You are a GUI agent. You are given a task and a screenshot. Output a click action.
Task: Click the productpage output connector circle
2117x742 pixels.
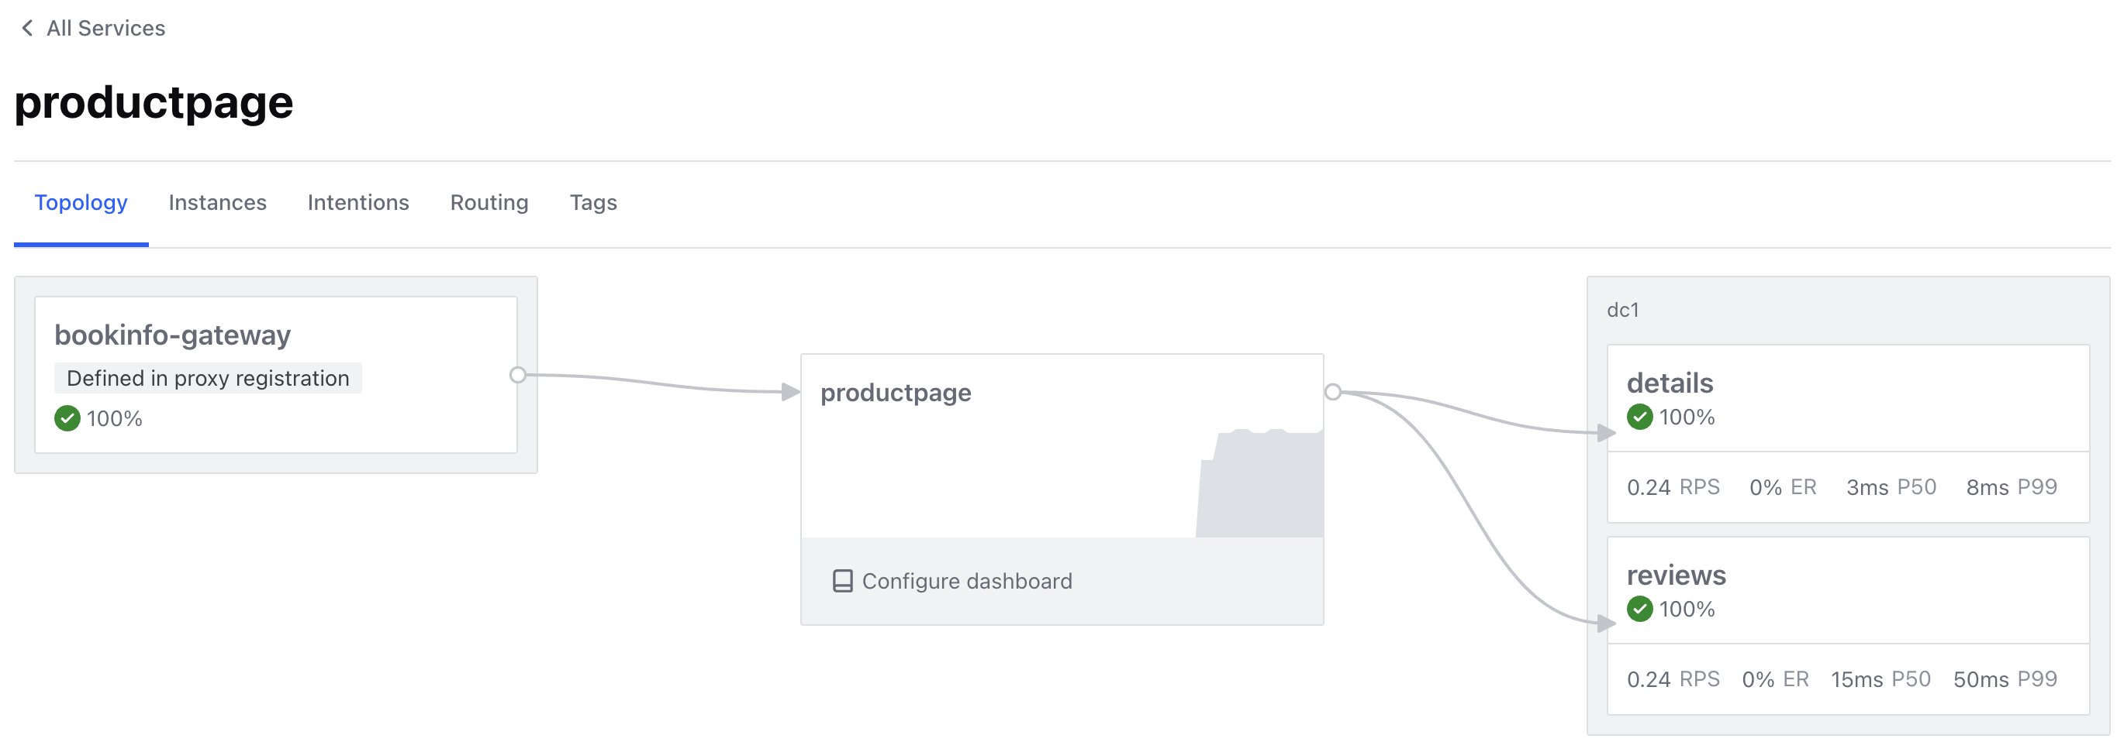click(x=1333, y=393)
